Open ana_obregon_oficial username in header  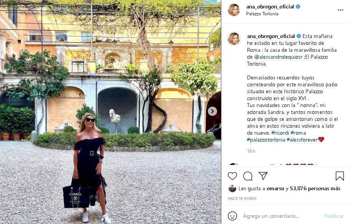click(x=270, y=7)
